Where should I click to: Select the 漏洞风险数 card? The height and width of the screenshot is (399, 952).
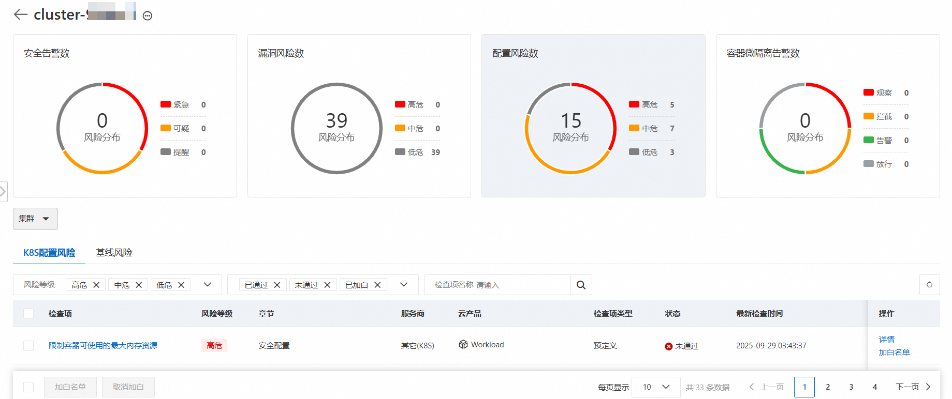pos(359,116)
